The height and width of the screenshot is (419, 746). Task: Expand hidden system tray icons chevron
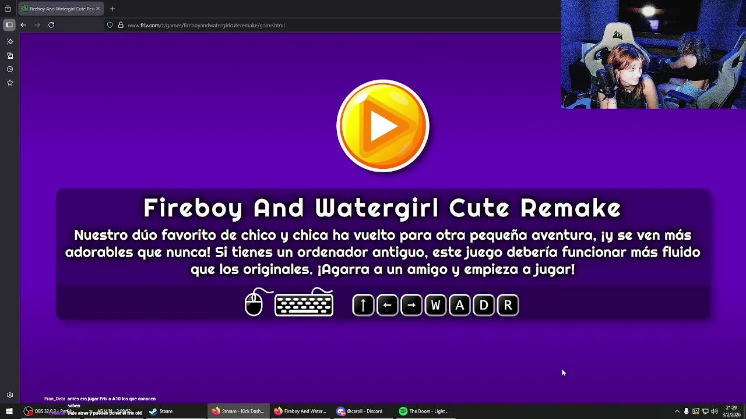coord(677,411)
